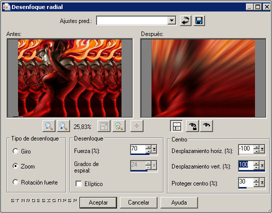Click the navigate pan arrows icon
Image resolution: width=272 pixels, height=213 pixels.
pyautogui.click(x=137, y=126)
